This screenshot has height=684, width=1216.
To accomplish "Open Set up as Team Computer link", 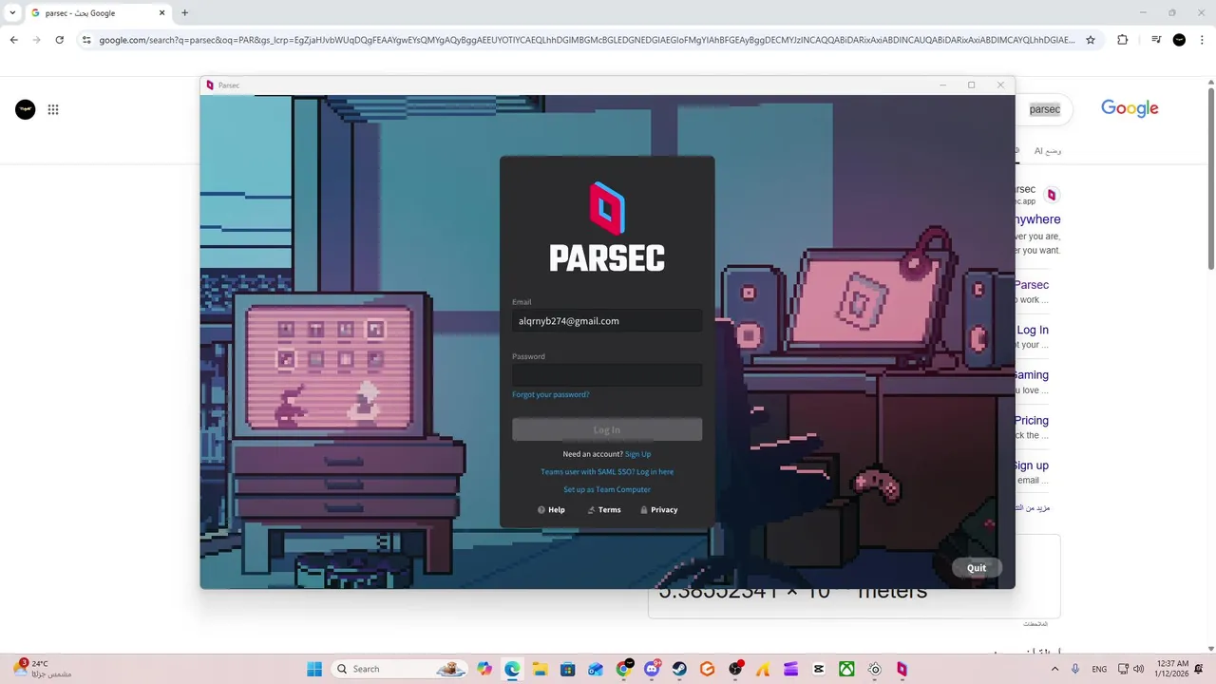I will click(x=607, y=490).
